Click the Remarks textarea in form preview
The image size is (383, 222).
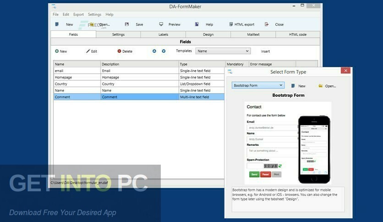[272, 152]
